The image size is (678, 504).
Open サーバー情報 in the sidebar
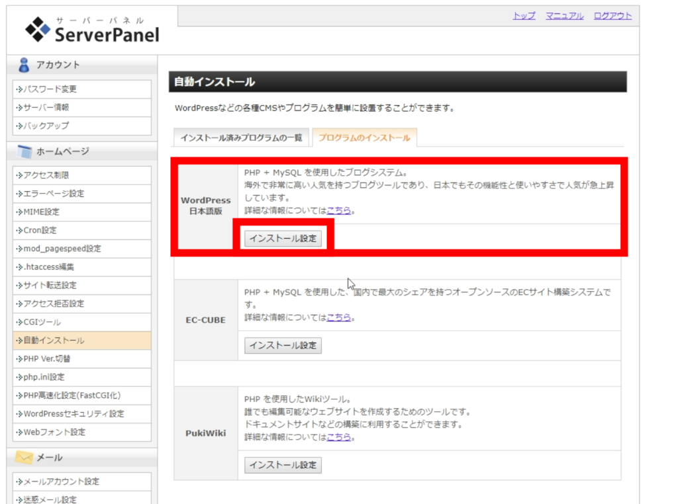pyautogui.click(x=82, y=107)
